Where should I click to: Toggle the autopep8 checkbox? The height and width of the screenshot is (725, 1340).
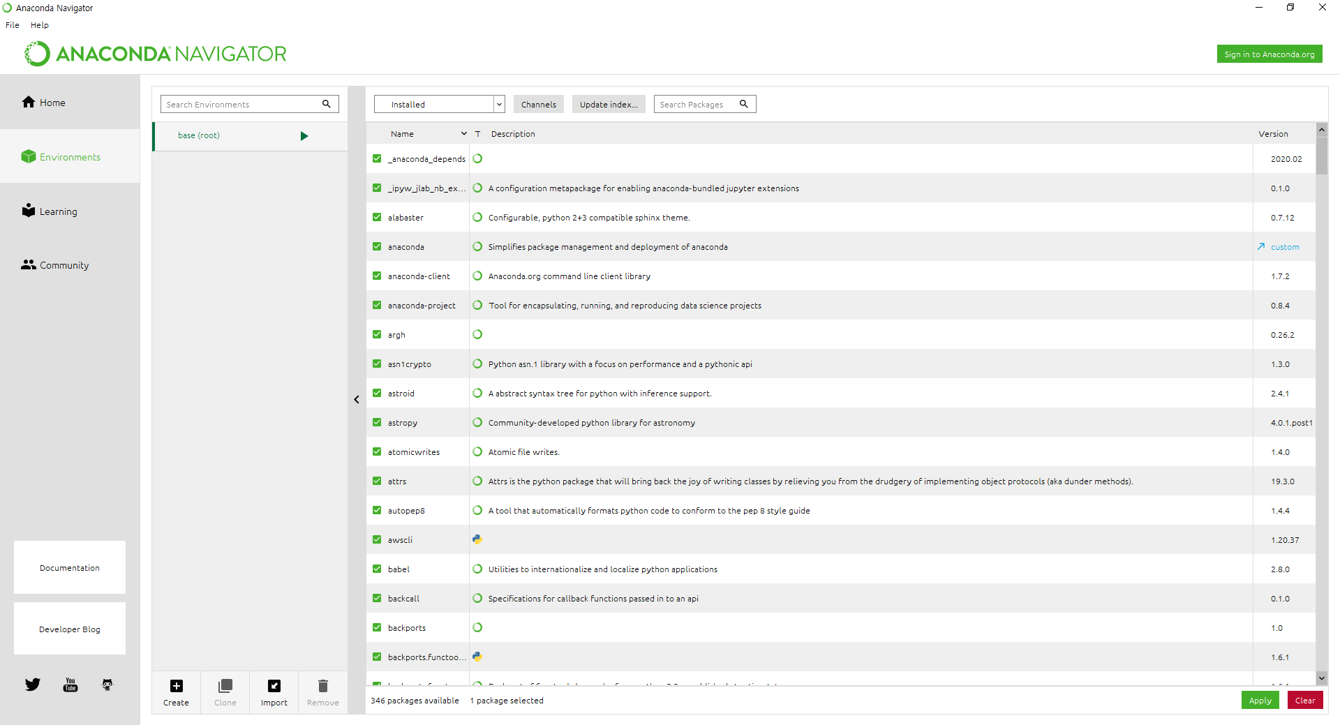(x=377, y=510)
